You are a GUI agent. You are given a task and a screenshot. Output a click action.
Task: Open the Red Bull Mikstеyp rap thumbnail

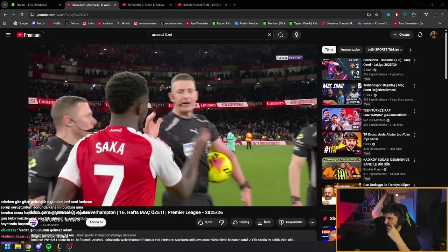(x=342, y=119)
